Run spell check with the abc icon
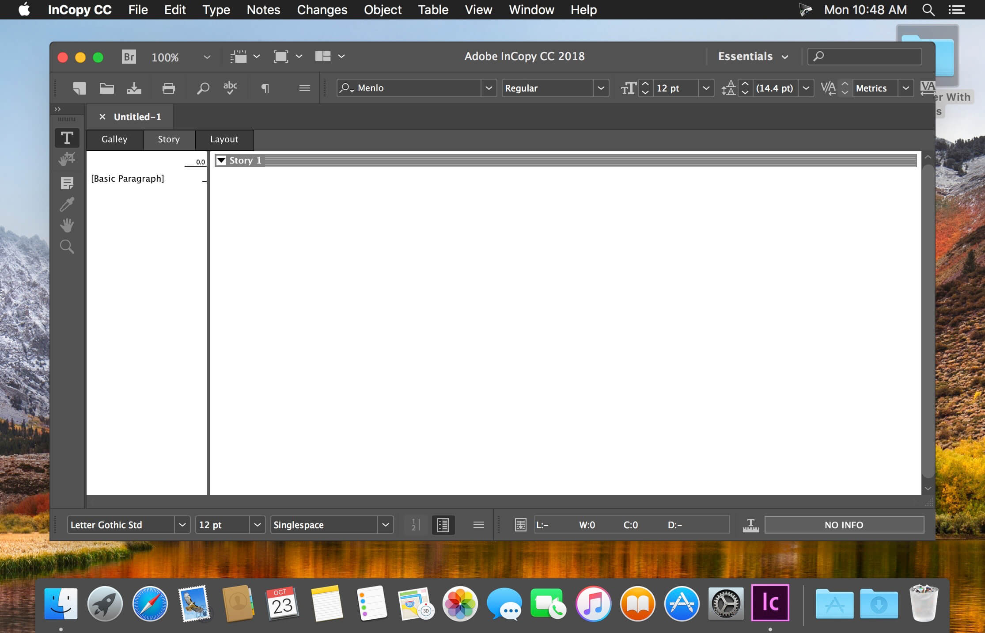This screenshot has width=985, height=633. (230, 88)
